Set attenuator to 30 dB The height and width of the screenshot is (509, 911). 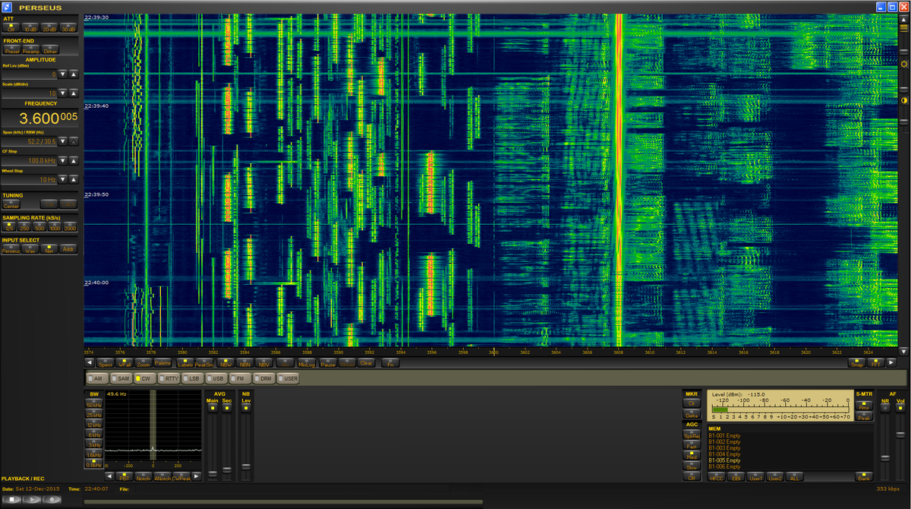tap(68, 27)
